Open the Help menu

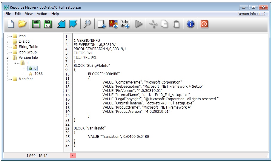(x=55, y=14)
